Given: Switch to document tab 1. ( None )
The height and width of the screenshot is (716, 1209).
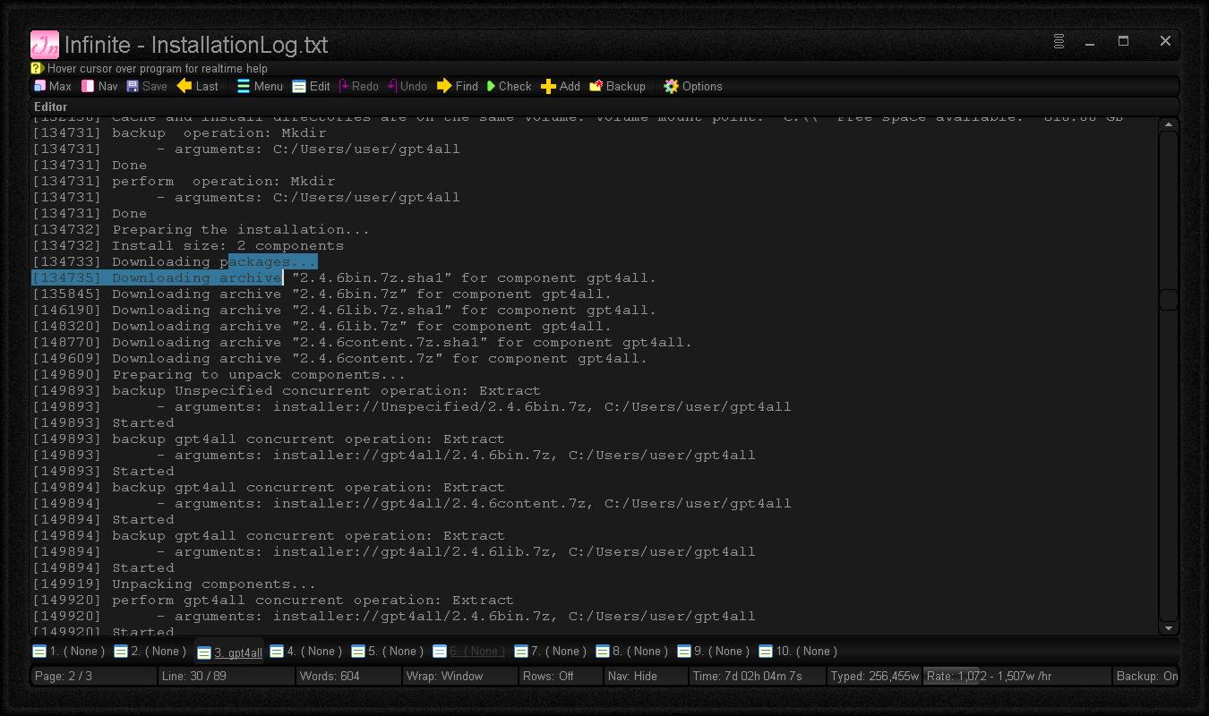Looking at the screenshot, I should [x=69, y=652].
